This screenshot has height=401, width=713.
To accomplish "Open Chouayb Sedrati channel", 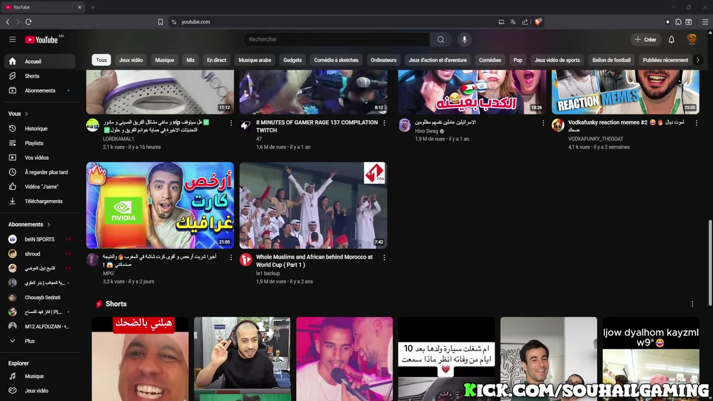I will 40,297.
